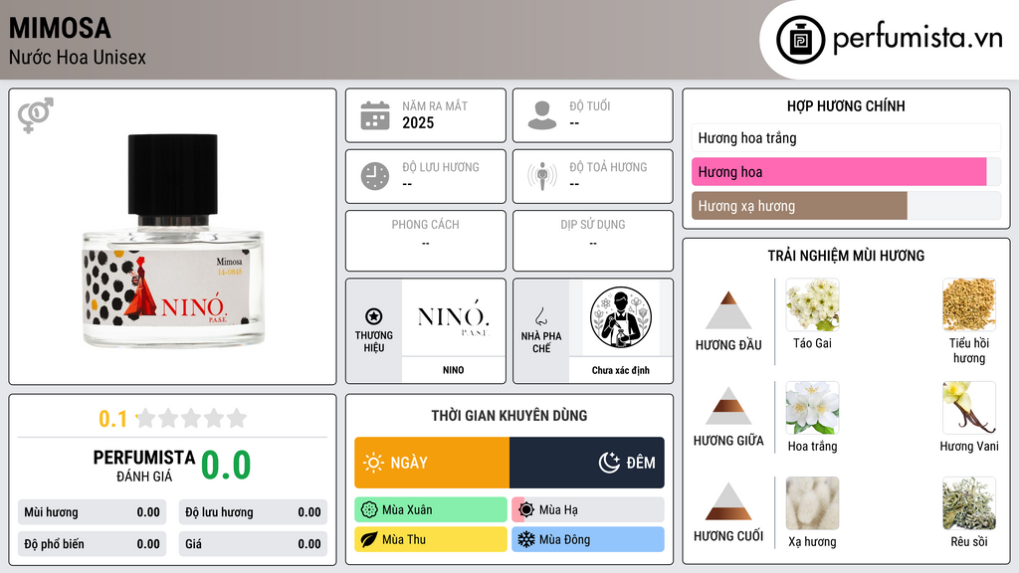
Task: Click the Nước Hoa Unisex subtitle
Action: click(78, 57)
